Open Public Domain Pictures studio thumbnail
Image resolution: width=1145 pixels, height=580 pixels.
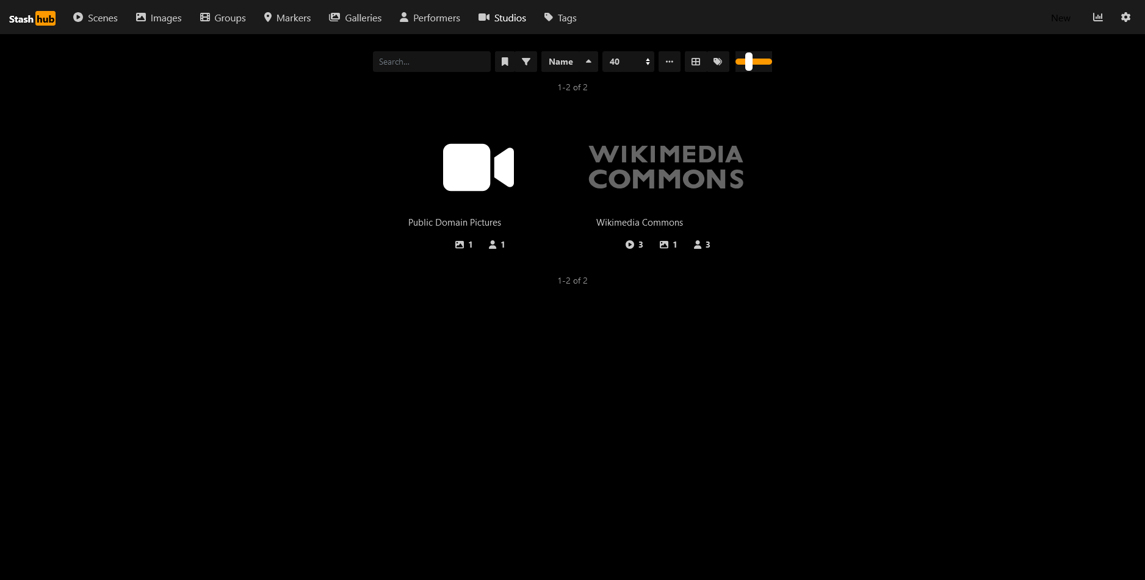pos(479,167)
